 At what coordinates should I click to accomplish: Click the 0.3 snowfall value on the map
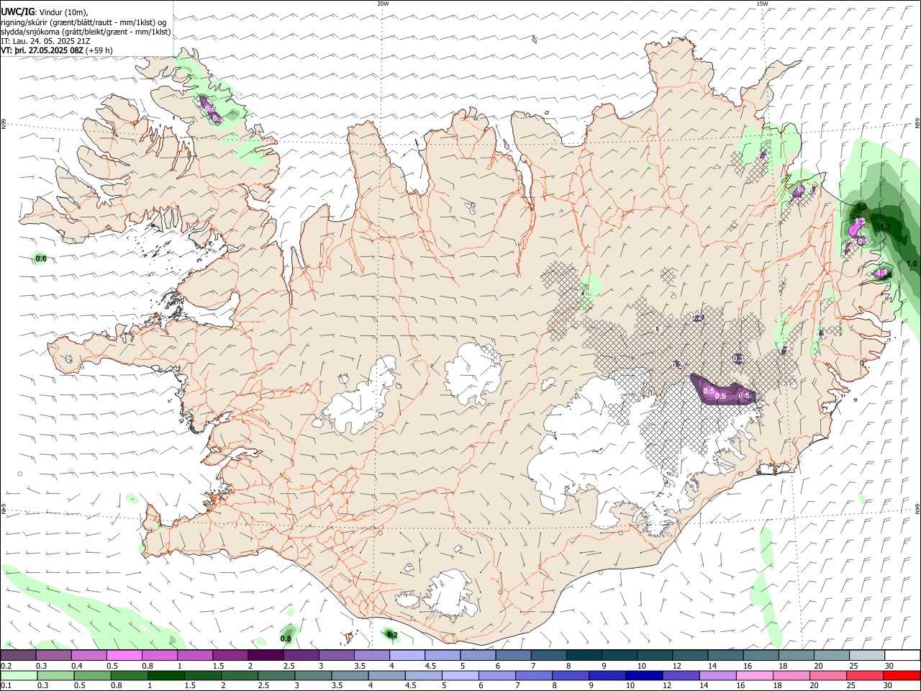738,358
